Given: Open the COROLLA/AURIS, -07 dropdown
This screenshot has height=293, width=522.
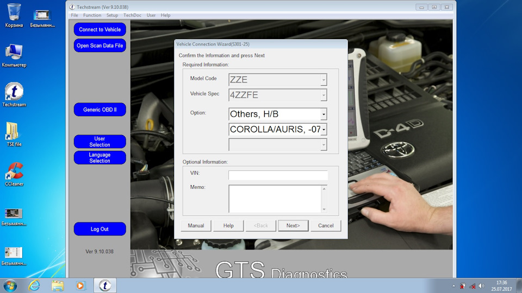Looking at the screenshot, I should pos(324,129).
